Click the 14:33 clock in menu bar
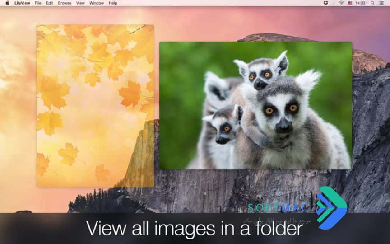Viewport: 390px width, 244px height. 360,3
